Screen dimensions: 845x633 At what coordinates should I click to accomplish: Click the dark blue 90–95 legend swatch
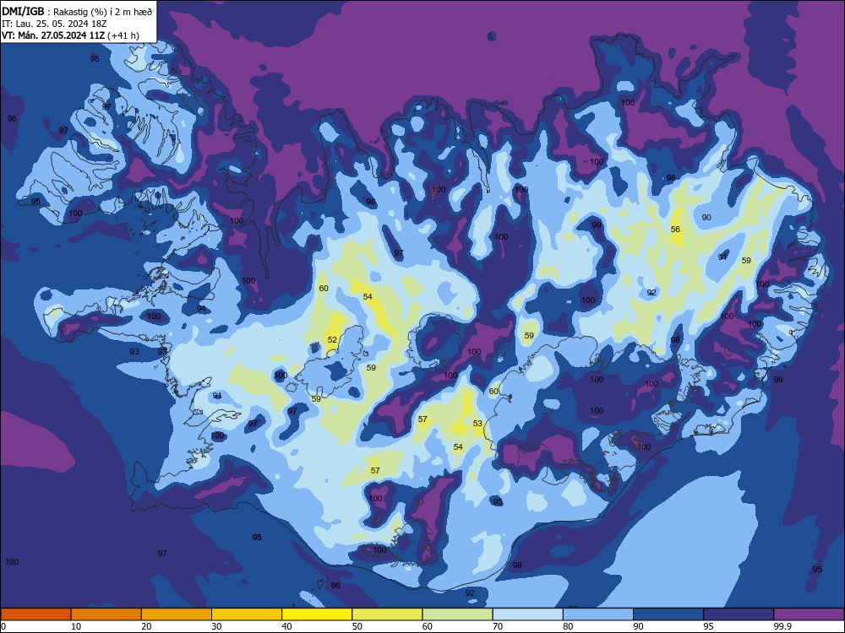tap(668, 614)
